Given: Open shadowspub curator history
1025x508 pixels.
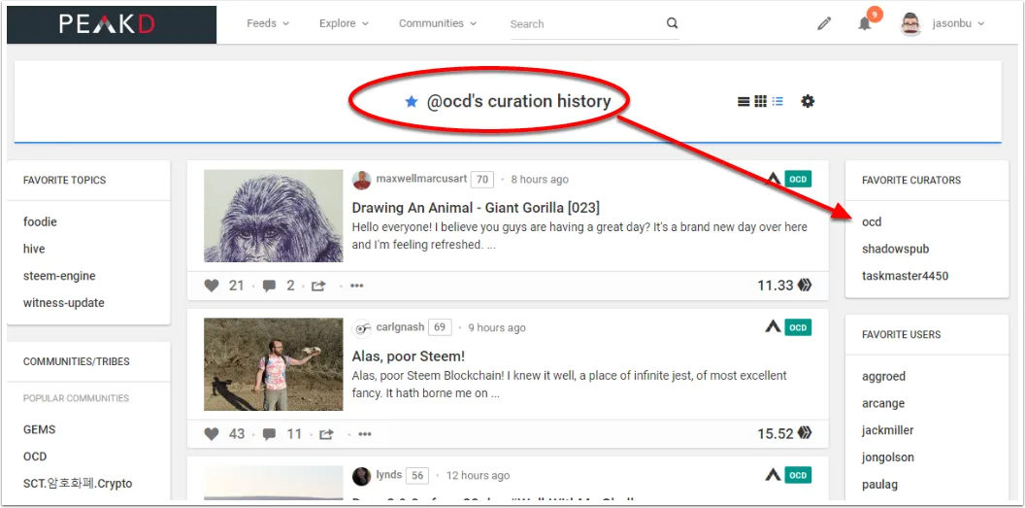Looking at the screenshot, I should tap(896, 249).
